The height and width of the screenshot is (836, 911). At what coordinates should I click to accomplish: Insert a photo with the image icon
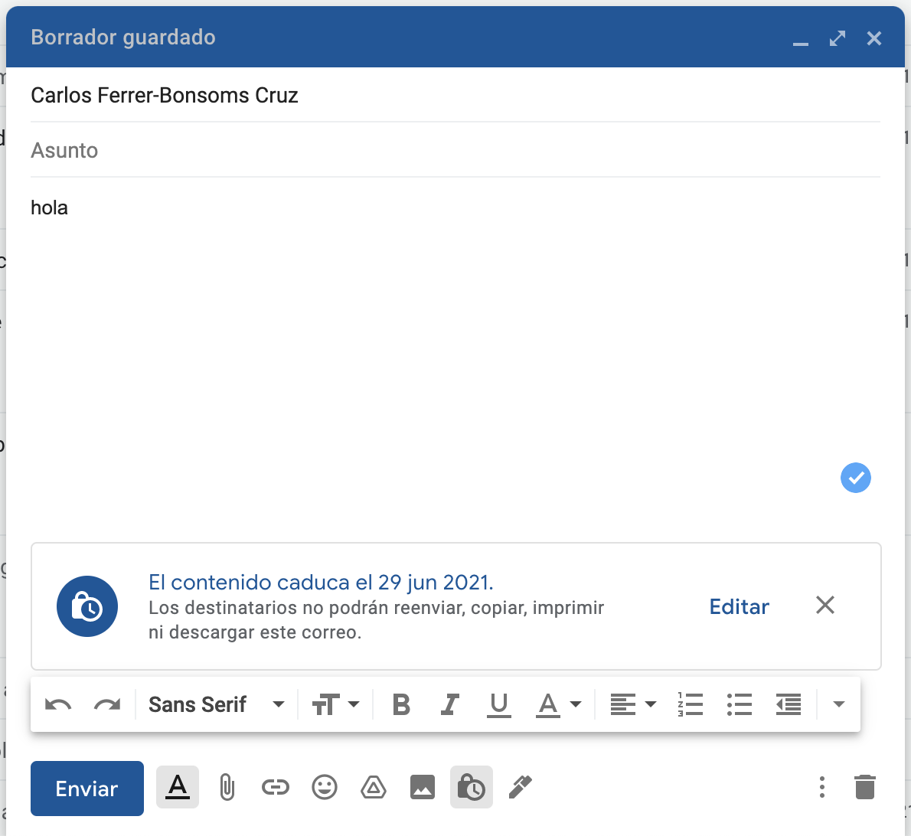coord(423,787)
